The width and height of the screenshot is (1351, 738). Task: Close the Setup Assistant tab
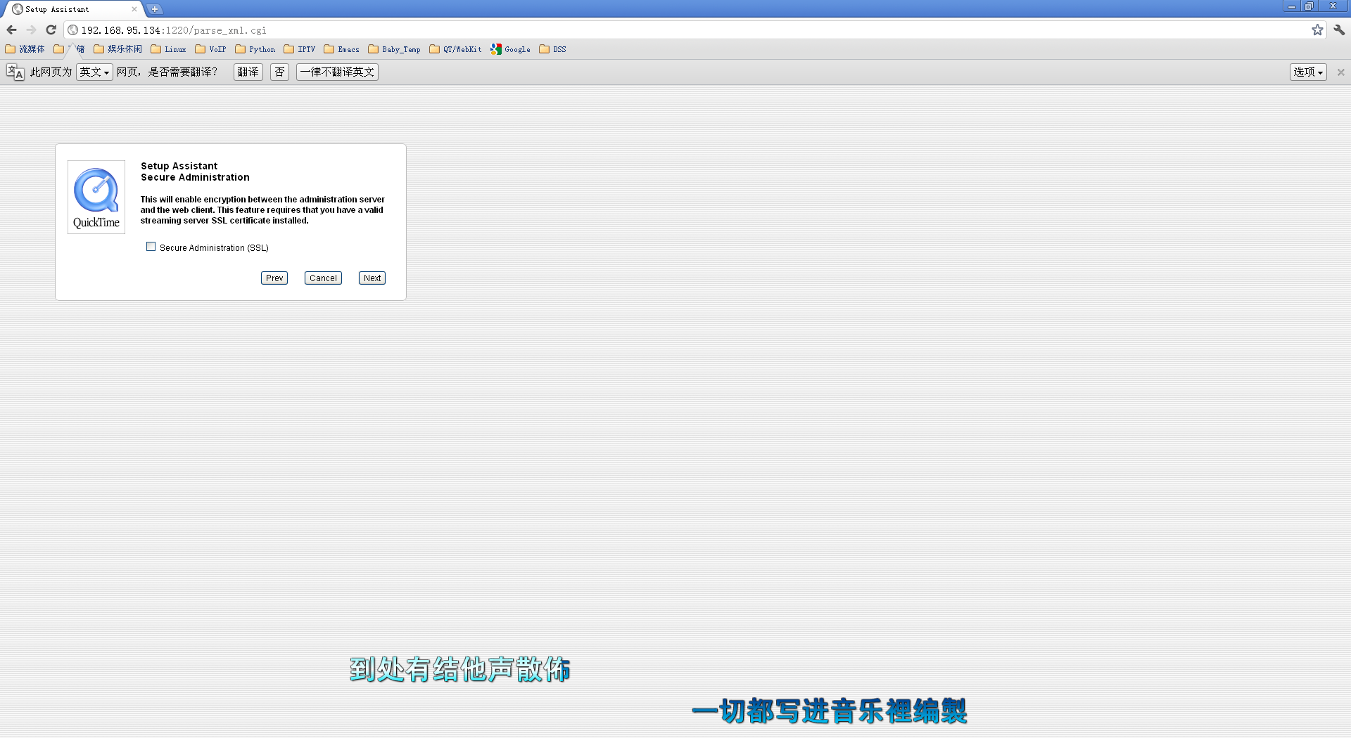pyautogui.click(x=134, y=9)
